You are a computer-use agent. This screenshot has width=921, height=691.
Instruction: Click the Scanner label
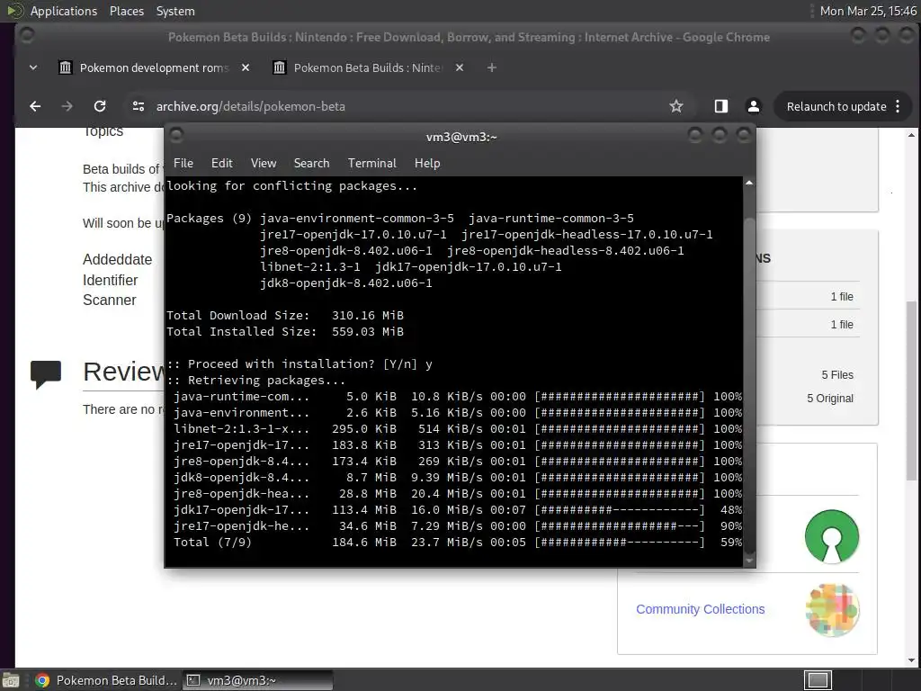[109, 301]
